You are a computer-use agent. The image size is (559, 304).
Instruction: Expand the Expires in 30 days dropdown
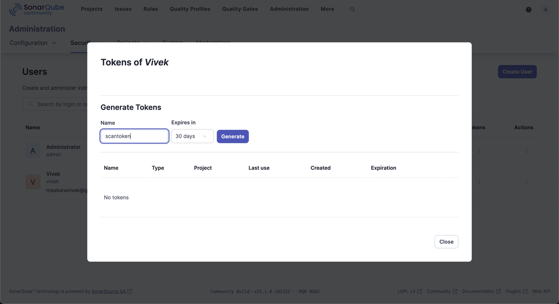pyautogui.click(x=192, y=136)
